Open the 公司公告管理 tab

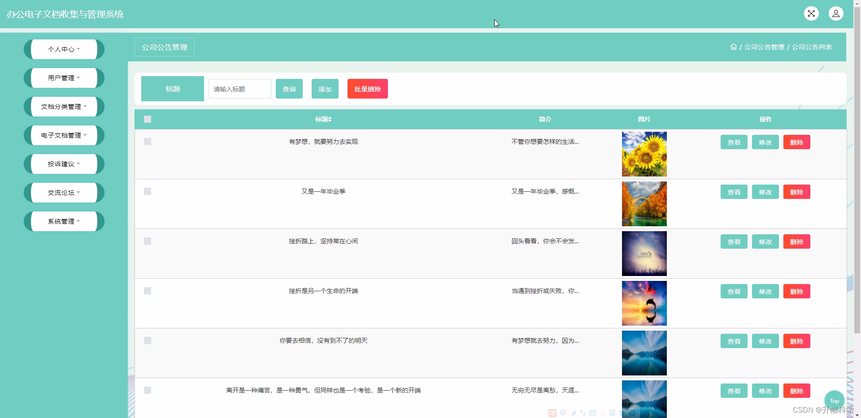click(164, 47)
